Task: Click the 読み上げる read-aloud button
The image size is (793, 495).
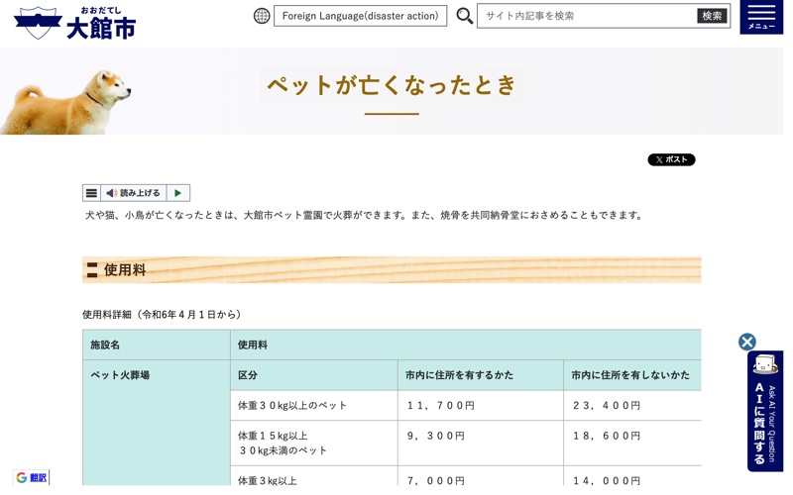Action: click(x=134, y=193)
